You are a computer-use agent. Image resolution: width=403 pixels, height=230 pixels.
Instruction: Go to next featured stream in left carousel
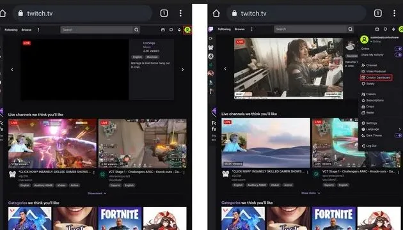183,70
